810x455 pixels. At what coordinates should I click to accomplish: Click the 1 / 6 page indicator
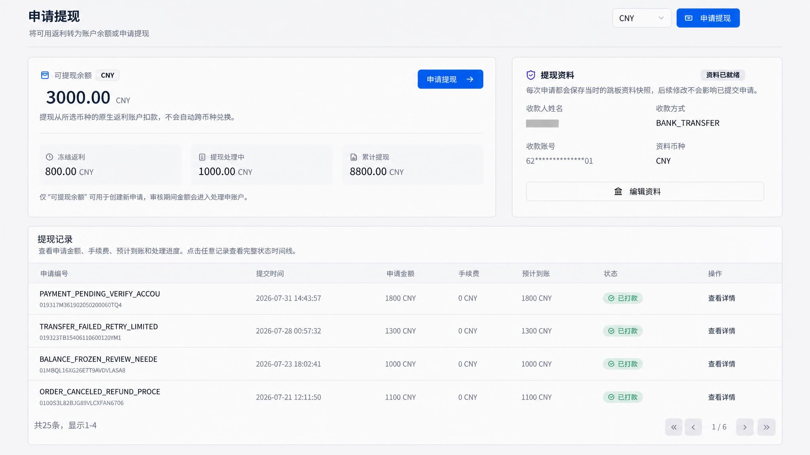719,427
